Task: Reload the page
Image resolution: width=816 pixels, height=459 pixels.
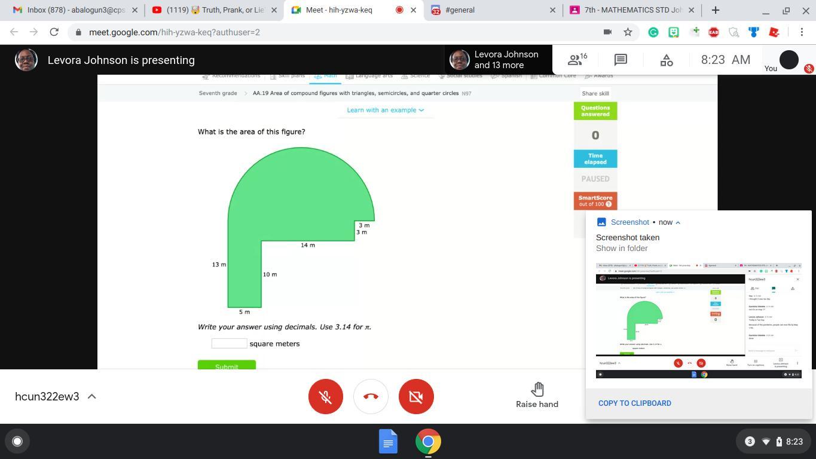Action: [54, 32]
